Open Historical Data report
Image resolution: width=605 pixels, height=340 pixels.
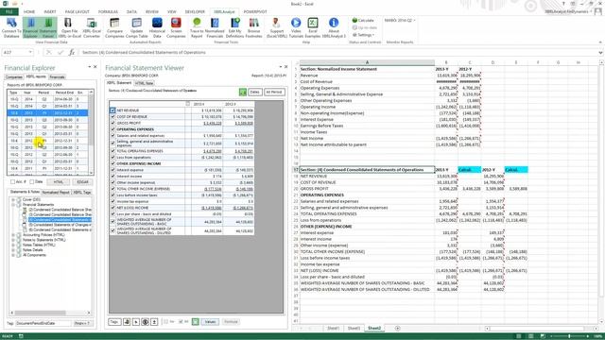coord(157,27)
